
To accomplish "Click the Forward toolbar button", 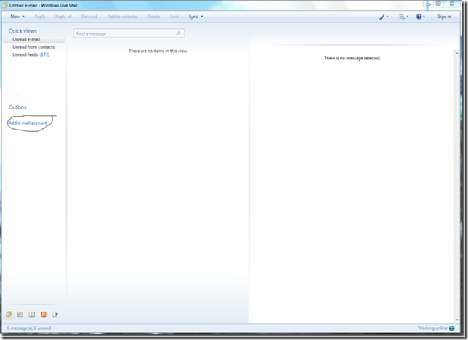I will click(x=89, y=17).
